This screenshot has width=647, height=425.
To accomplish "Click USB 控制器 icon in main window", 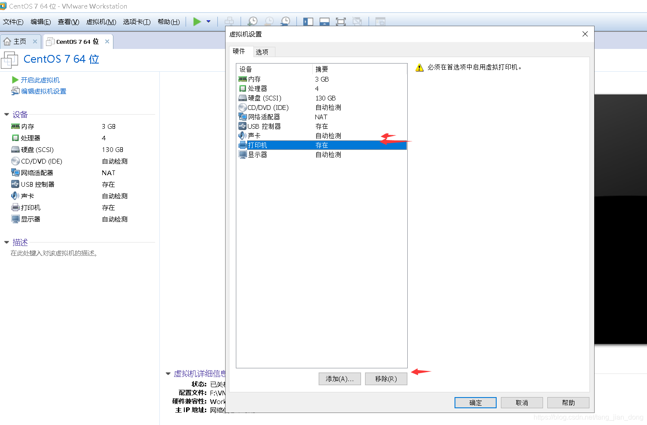I will pos(15,184).
